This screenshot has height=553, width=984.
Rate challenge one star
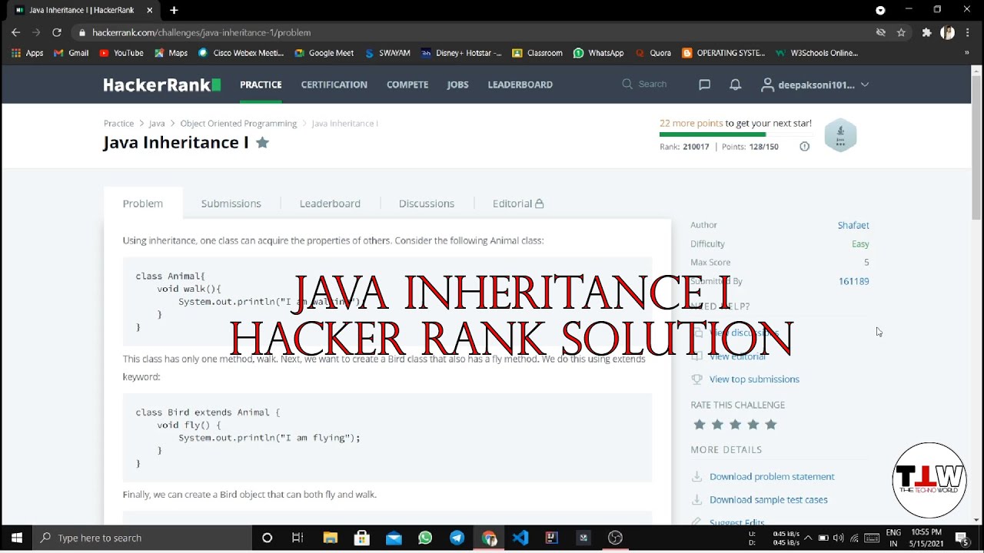point(699,424)
